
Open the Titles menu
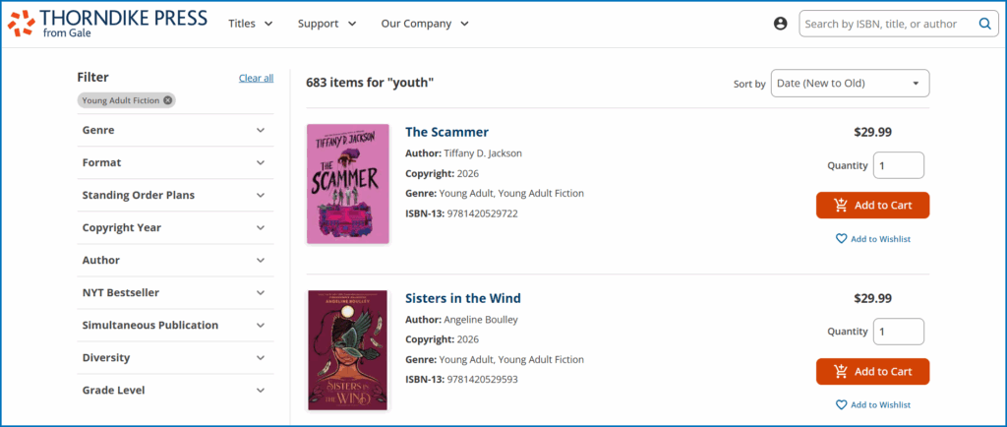pos(251,24)
